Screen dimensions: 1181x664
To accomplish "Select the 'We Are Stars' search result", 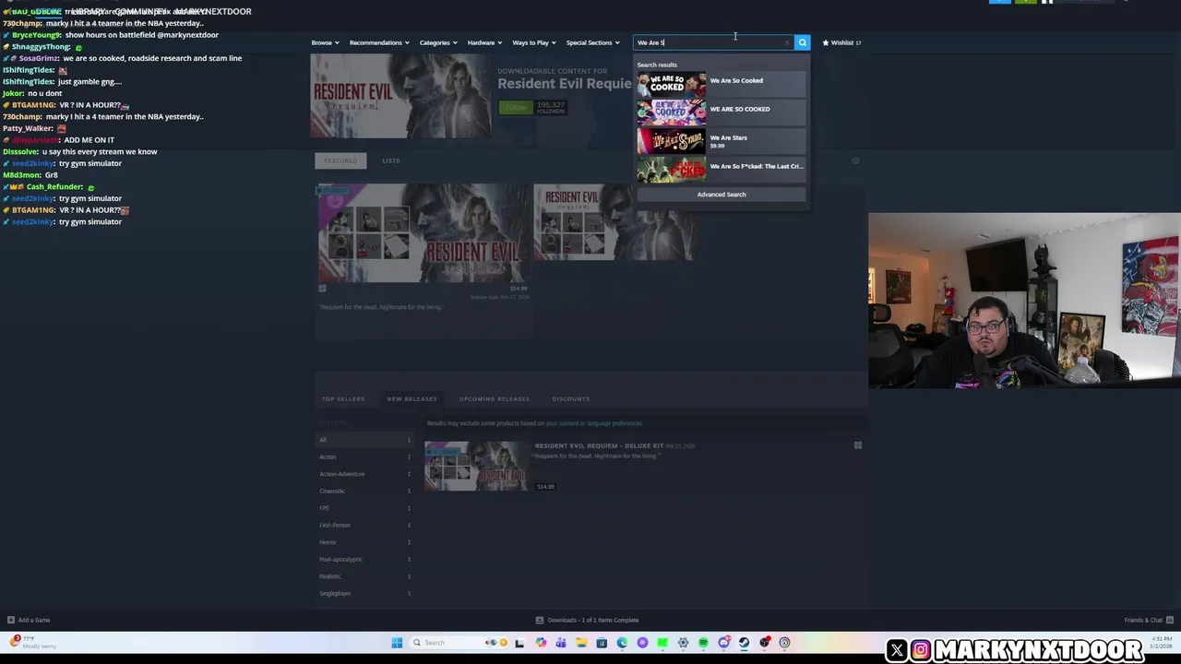I will click(721, 141).
